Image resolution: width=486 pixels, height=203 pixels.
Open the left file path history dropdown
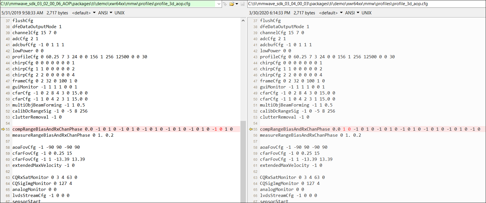point(219,4)
